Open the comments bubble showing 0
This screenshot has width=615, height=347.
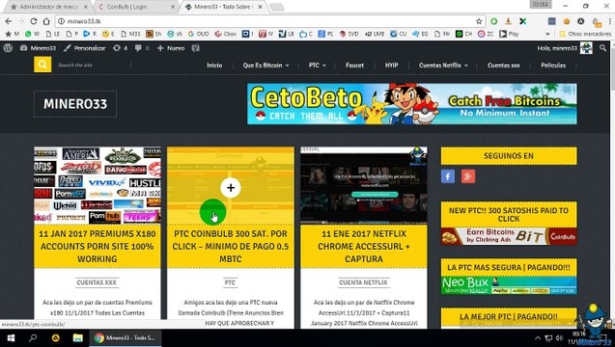(142, 48)
